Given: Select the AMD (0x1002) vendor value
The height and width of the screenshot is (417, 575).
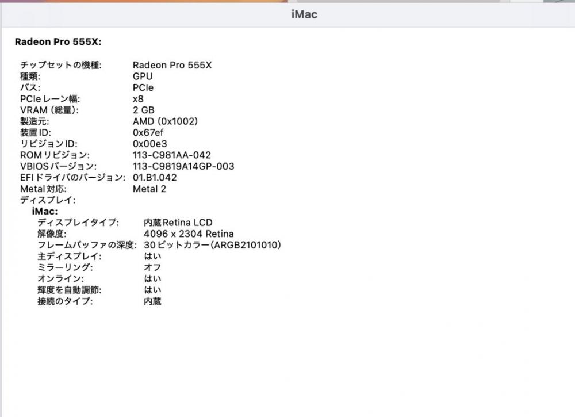Looking at the screenshot, I should [165, 122].
